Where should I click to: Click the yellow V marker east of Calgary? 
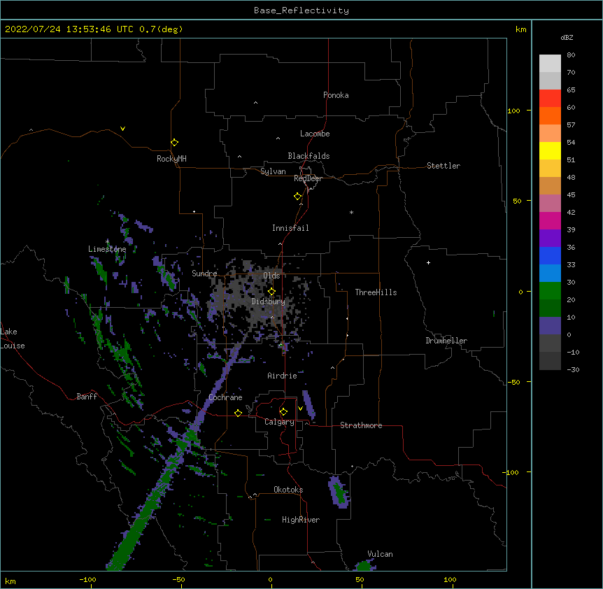pos(300,409)
